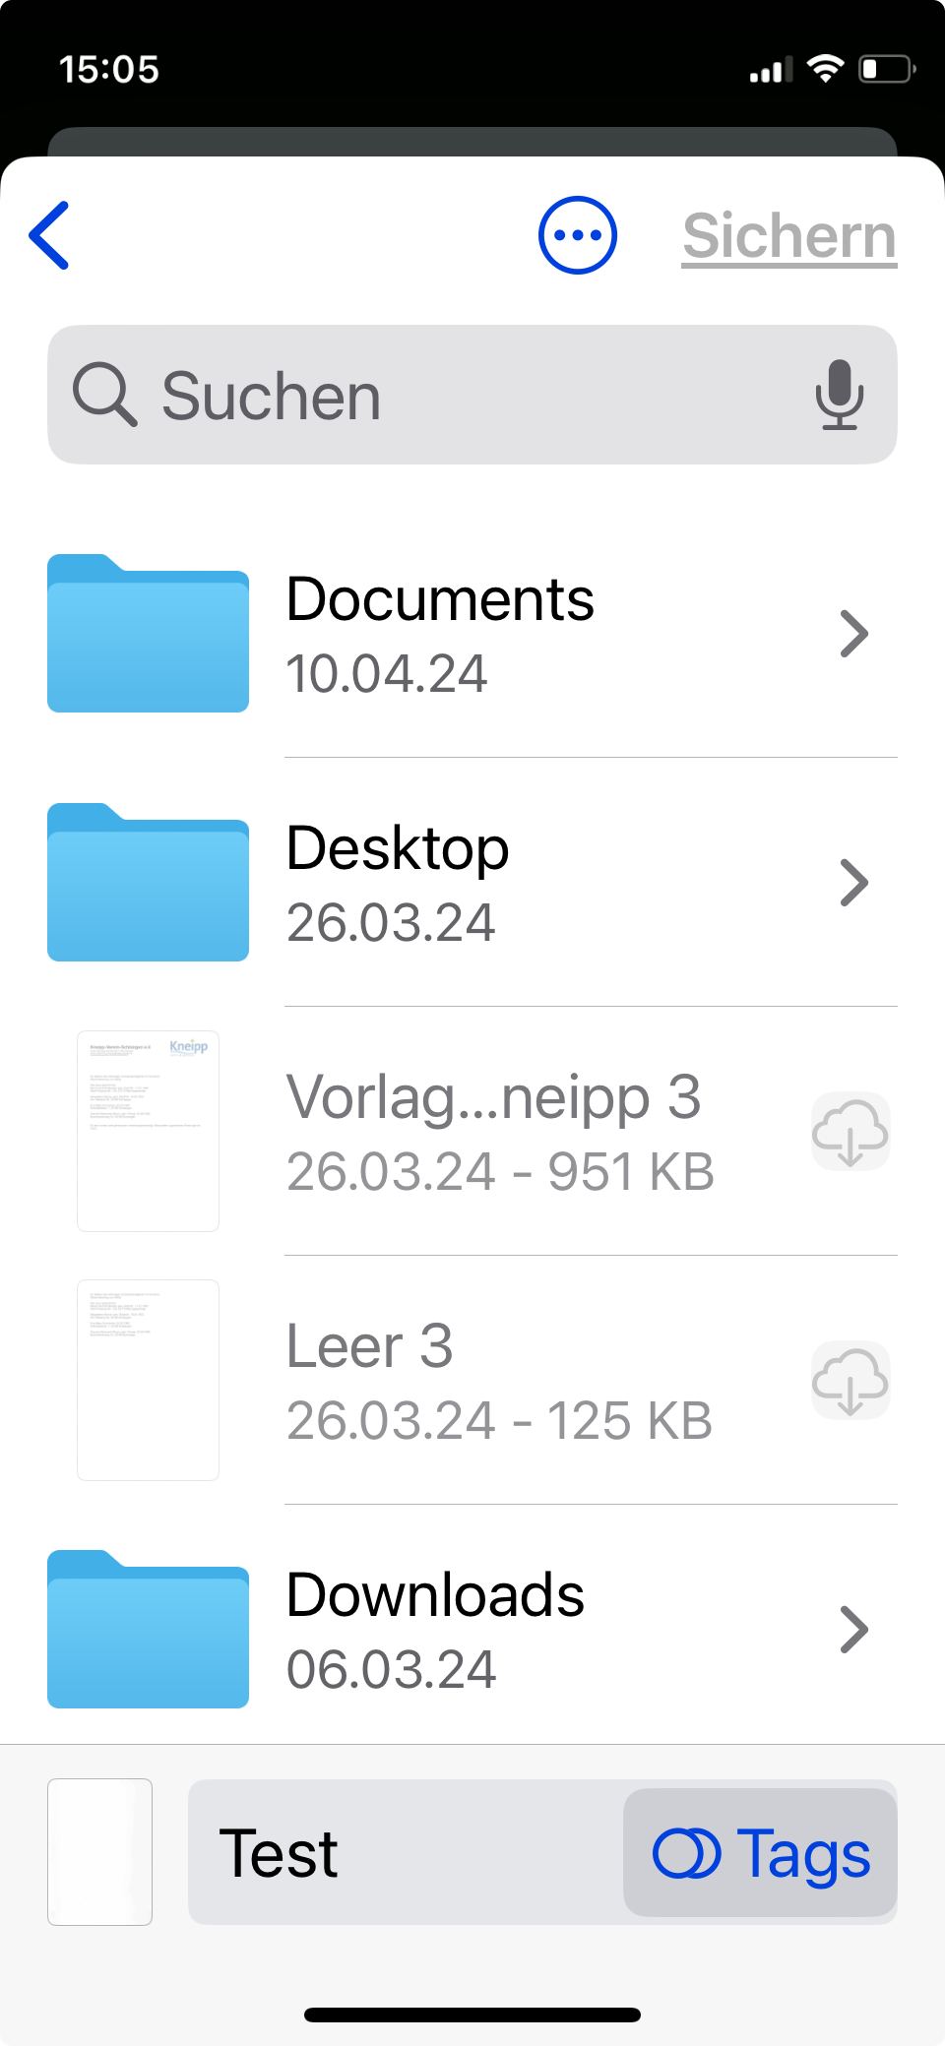Open the more options ellipsis menu

[578, 236]
